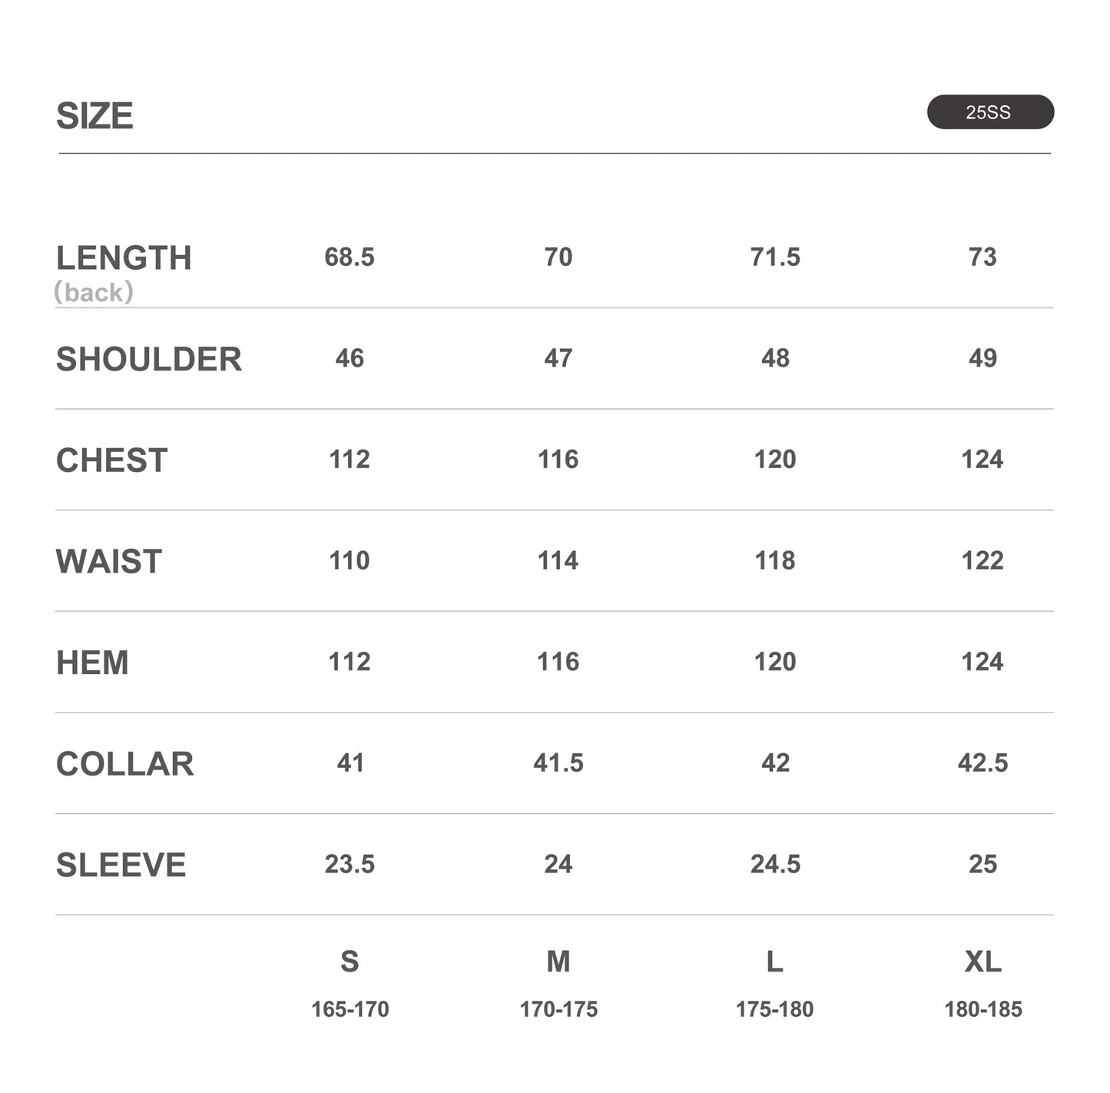This screenshot has height=1093, width=1110.
Task: Choose the S size column header
Action: pos(350,962)
